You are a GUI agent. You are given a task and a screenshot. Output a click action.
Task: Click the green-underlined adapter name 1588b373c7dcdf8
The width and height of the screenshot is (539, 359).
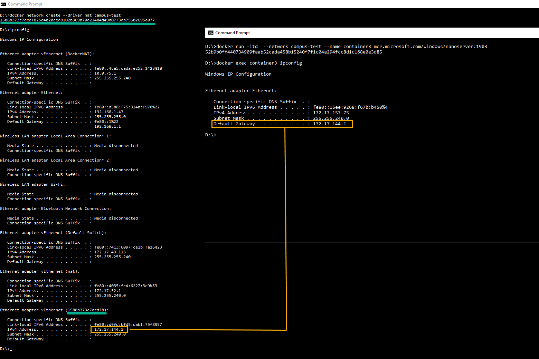click(x=86, y=310)
